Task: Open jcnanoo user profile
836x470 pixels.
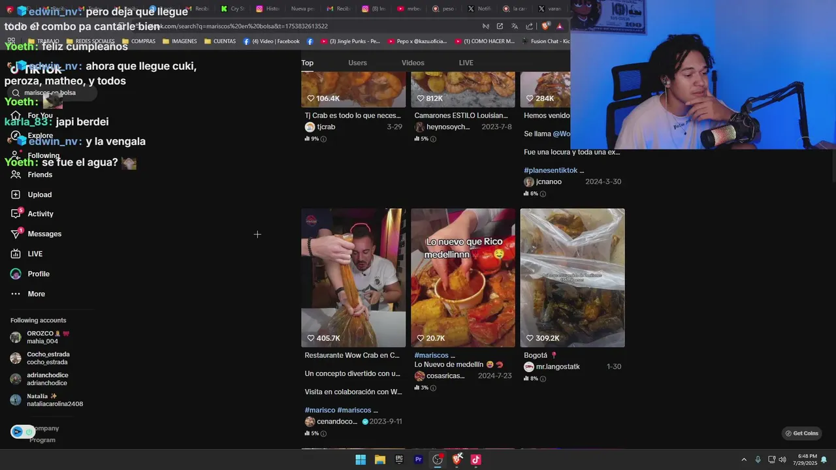Action: coord(543,181)
